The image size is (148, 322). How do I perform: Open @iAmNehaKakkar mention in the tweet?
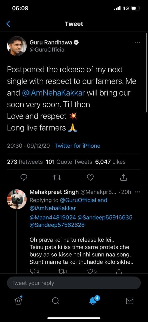54,93
